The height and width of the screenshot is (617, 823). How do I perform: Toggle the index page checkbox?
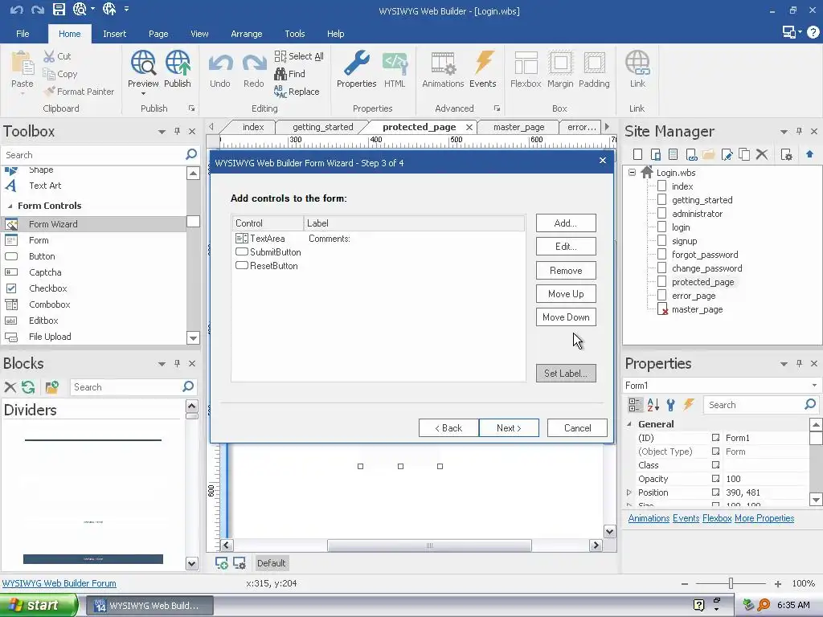662,186
